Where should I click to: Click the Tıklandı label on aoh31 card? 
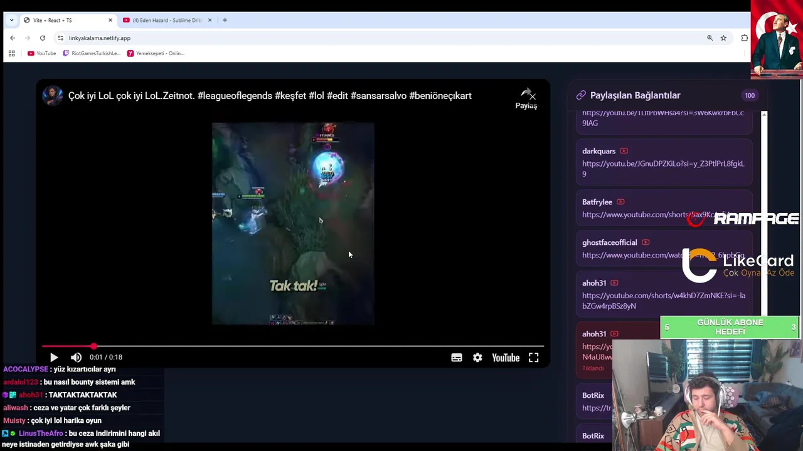pos(593,368)
